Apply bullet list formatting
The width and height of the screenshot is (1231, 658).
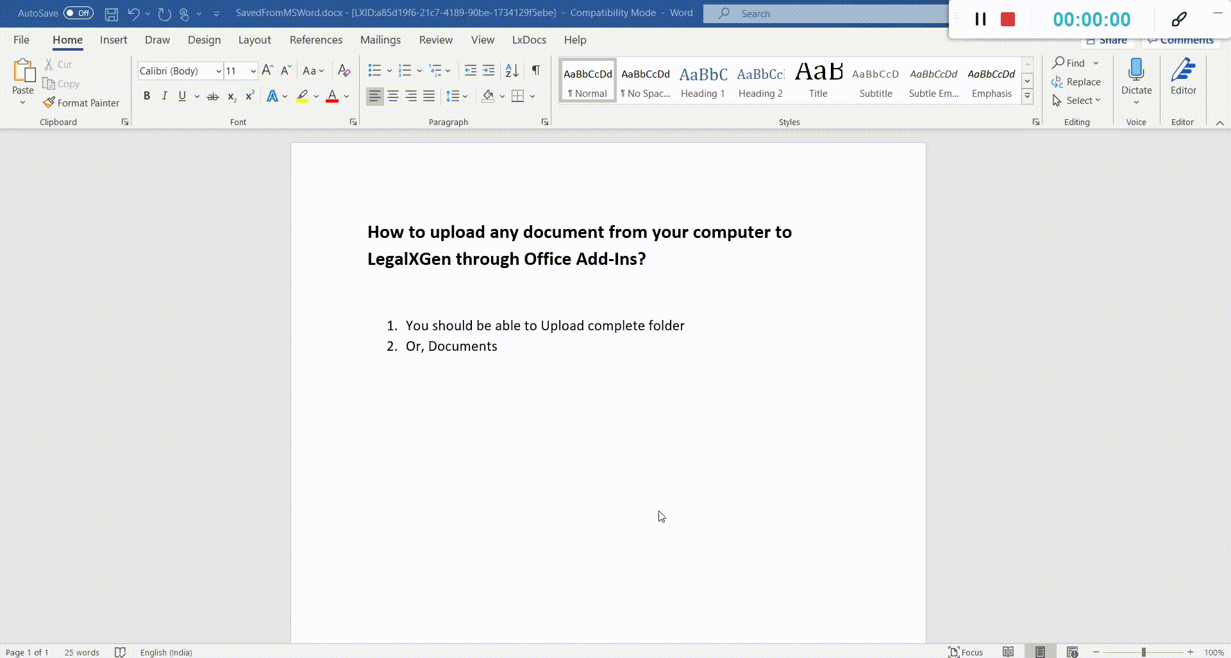pos(374,71)
